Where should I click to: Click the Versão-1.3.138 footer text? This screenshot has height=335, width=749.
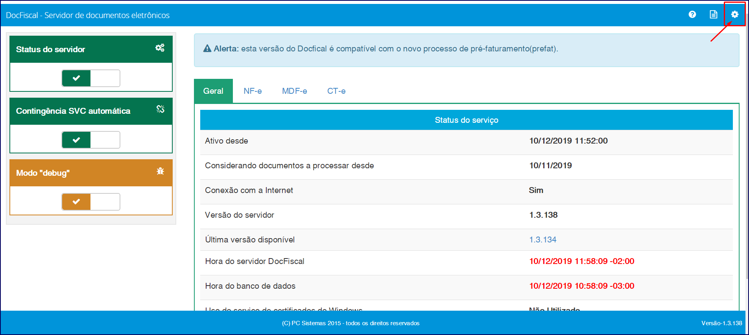point(721,323)
